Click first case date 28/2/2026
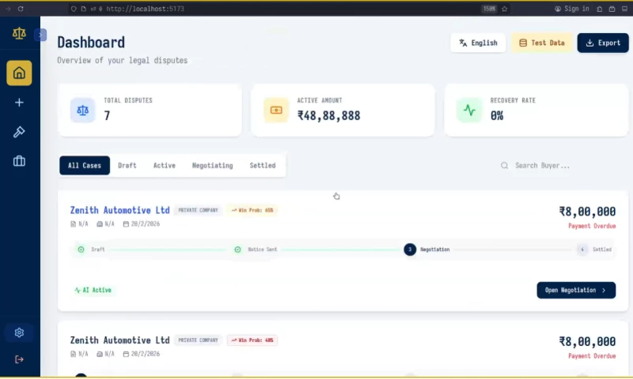633x379 pixels. point(142,224)
